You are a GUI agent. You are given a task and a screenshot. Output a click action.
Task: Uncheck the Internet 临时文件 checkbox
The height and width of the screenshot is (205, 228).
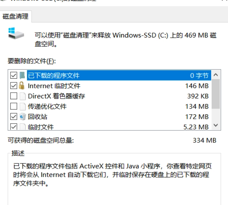tap(13, 86)
